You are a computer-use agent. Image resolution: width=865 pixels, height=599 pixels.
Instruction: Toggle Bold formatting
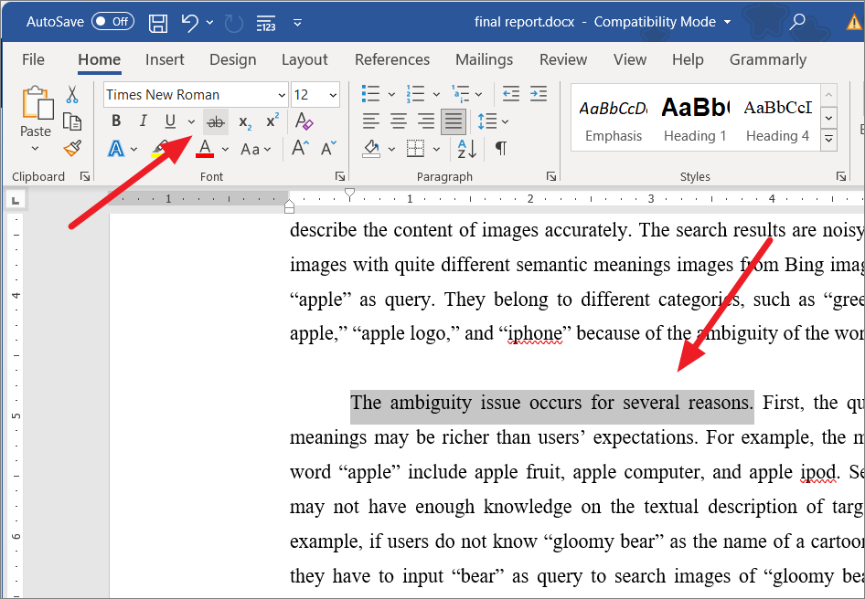tap(115, 121)
